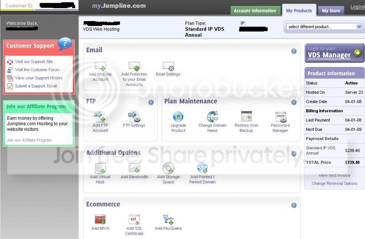Open the FTP Settings icon
The image size is (365, 239).
pos(134,117)
